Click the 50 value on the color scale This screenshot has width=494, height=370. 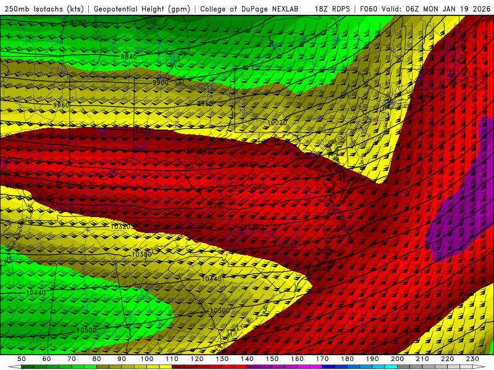tap(22, 359)
